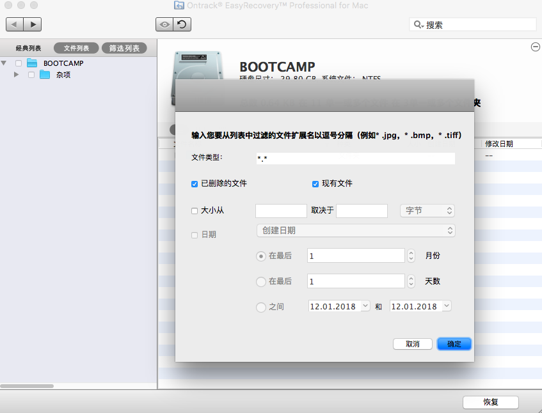Expand the 杂项 folder disclosure triangle

coord(16,75)
